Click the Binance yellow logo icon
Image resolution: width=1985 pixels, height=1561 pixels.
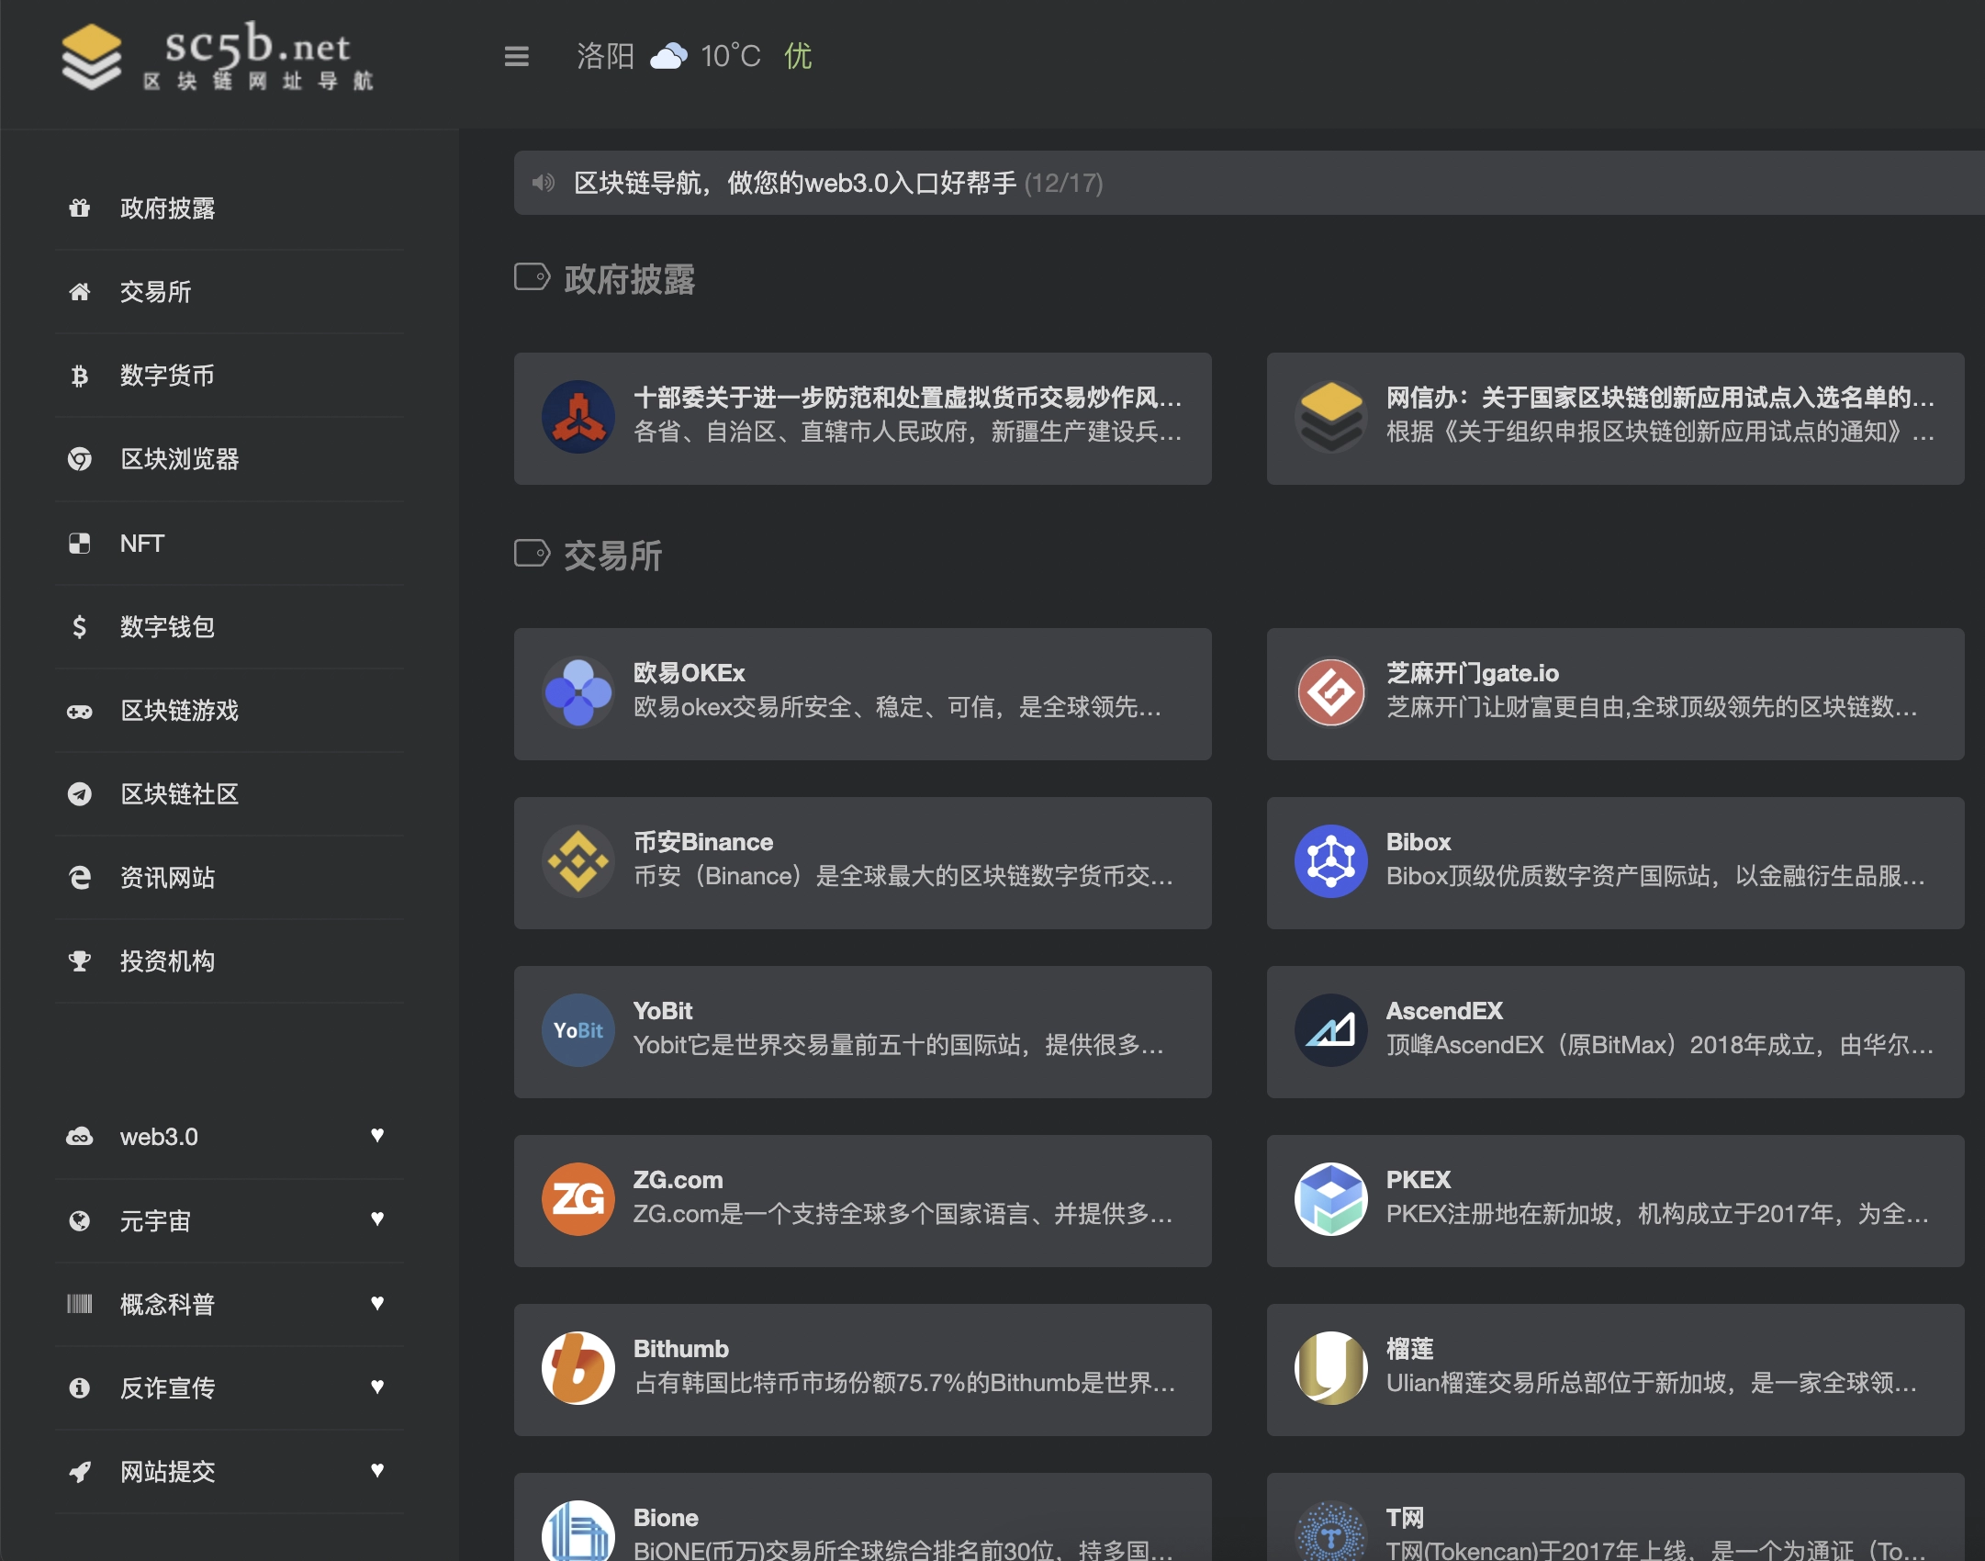[x=578, y=862]
